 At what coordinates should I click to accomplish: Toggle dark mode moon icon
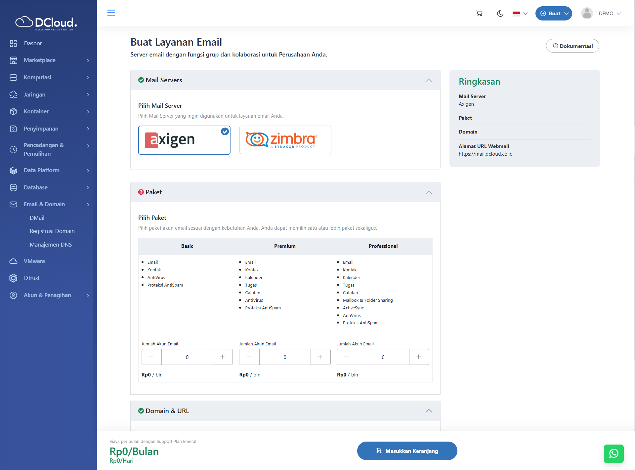coord(500,14)
